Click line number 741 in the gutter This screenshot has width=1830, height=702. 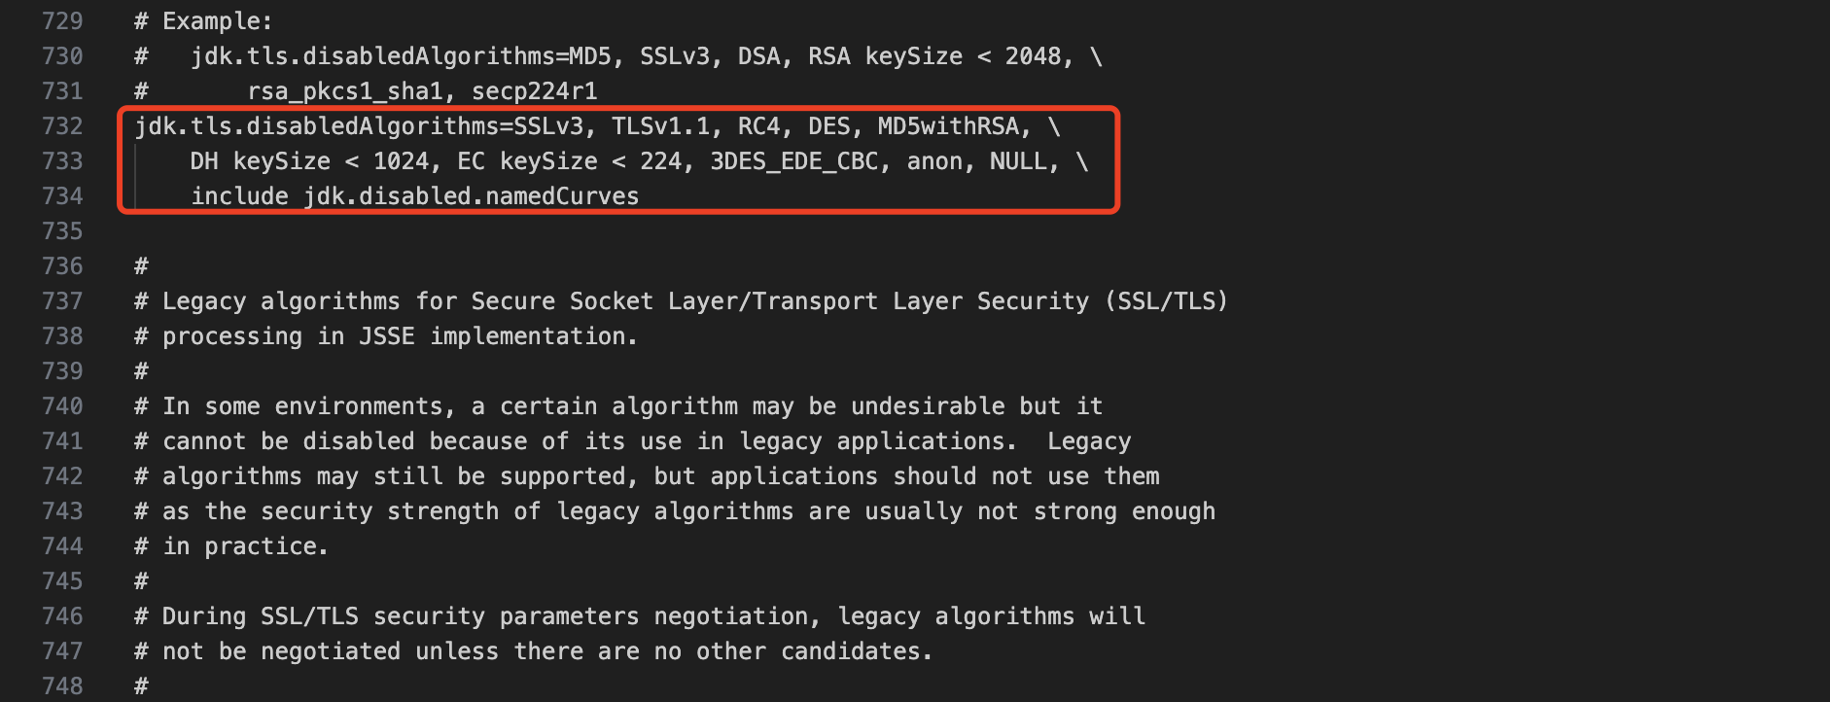tap(62, 441)
